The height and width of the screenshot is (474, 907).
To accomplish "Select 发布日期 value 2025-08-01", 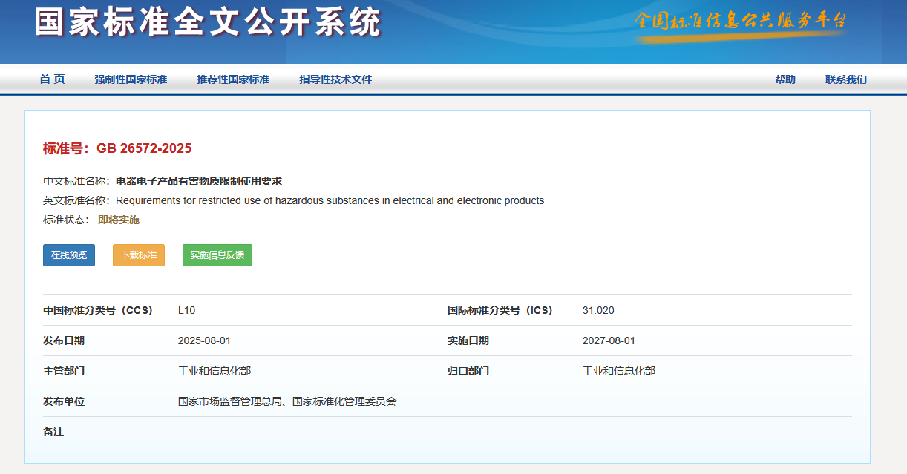I will pyautogui.click(x=204, y=340).
